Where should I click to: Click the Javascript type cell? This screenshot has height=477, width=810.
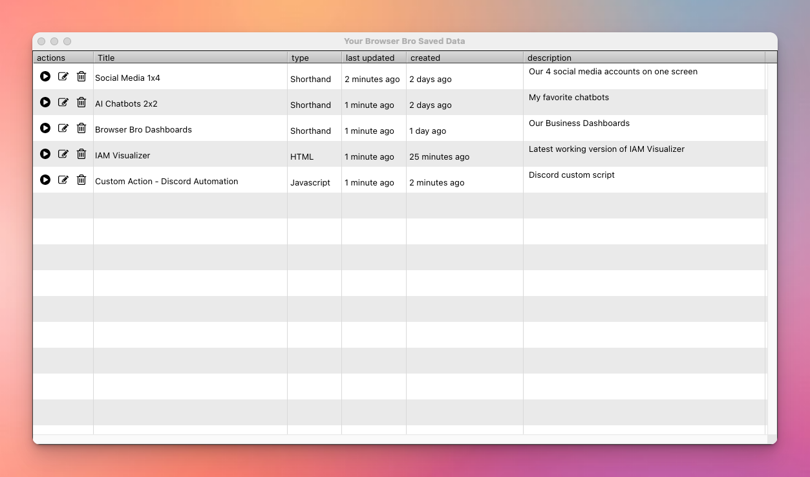(x=310, y=183)
